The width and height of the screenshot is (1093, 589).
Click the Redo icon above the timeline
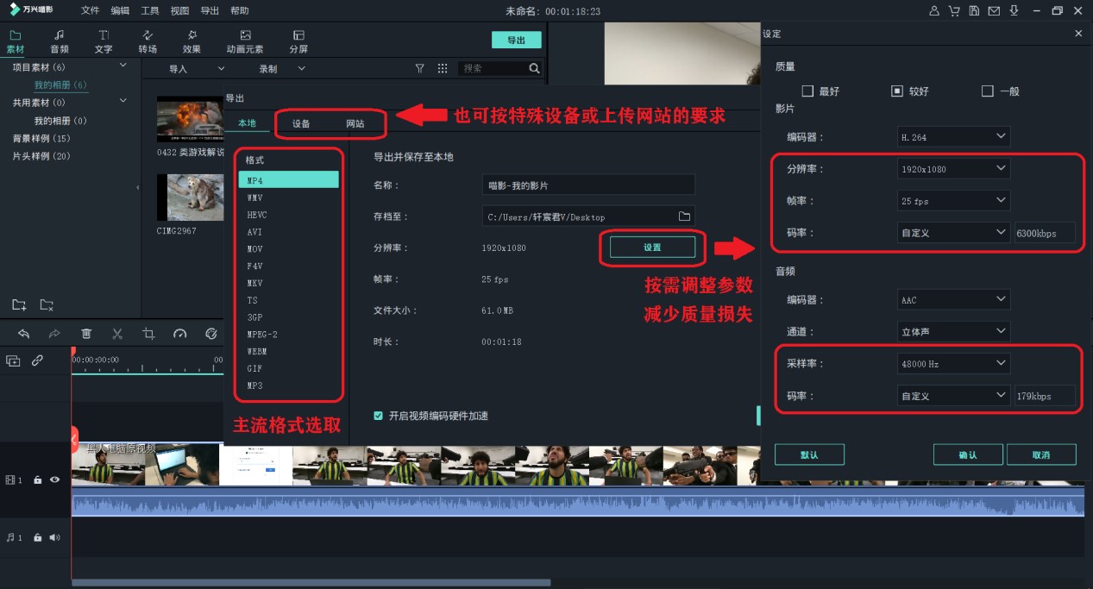pos(54,335)
